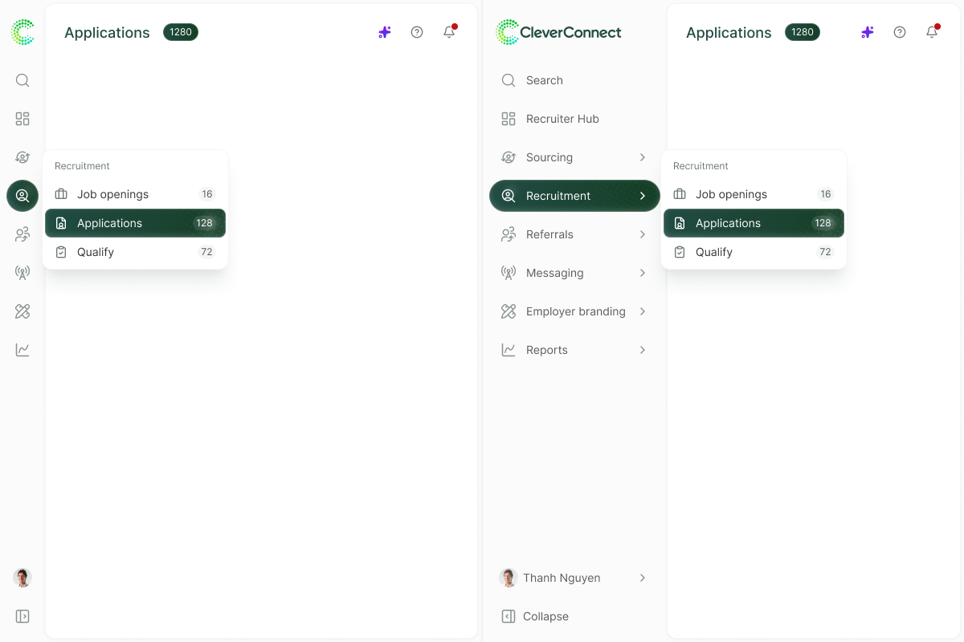This screenshot has height=642, width=964.
Task: Click user avatar in collapsed sidebar
Action: click(x=22, y=578)
